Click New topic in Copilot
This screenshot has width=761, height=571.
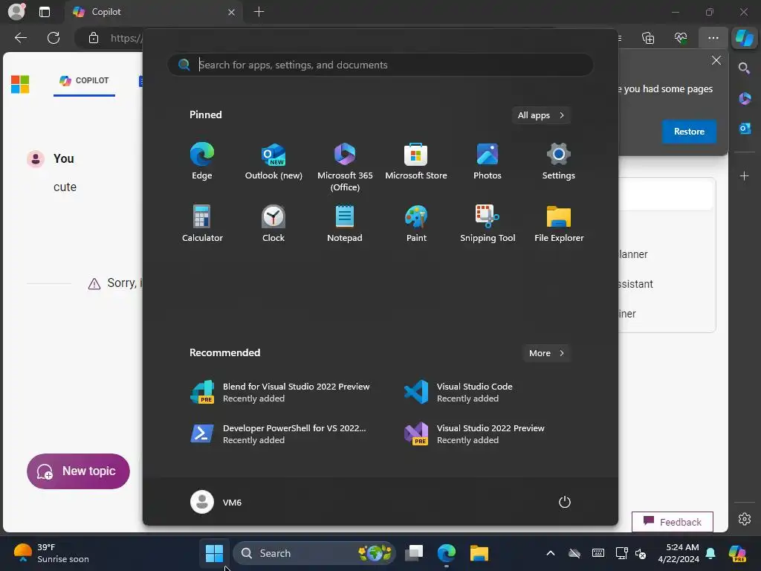point(78,471)
